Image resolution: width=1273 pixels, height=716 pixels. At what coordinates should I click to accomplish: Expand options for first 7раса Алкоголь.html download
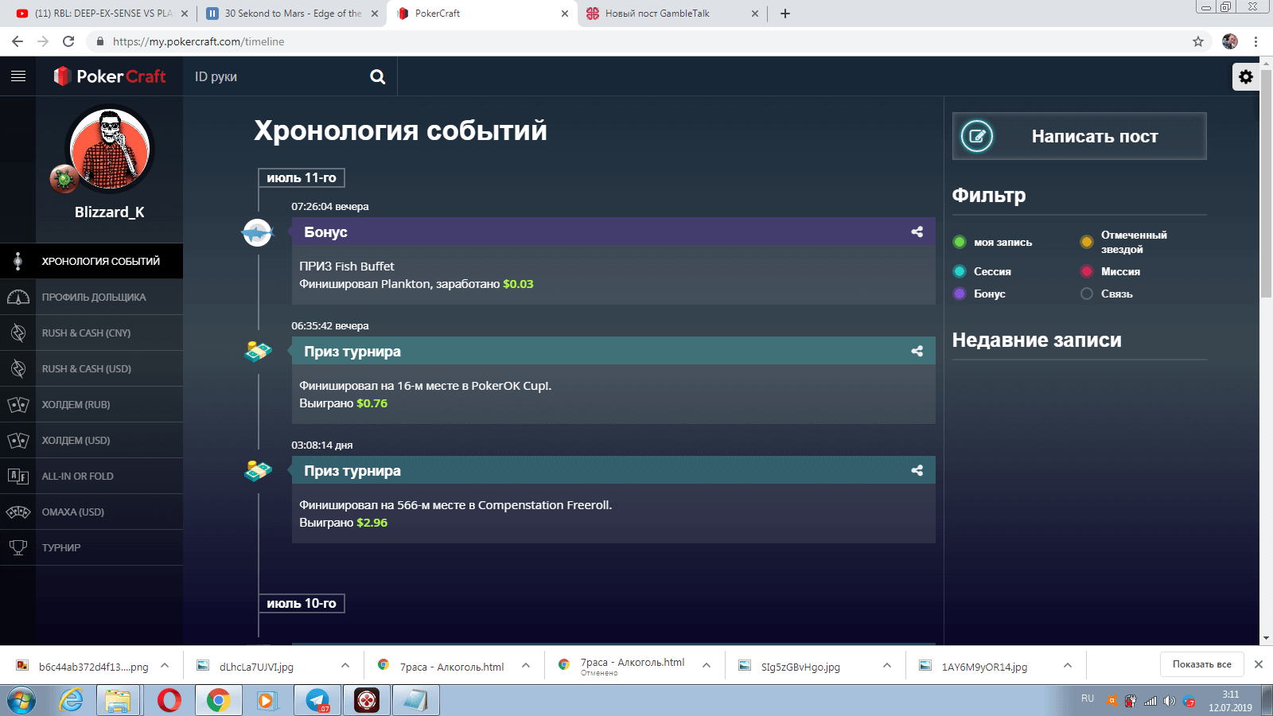(526, 665)
